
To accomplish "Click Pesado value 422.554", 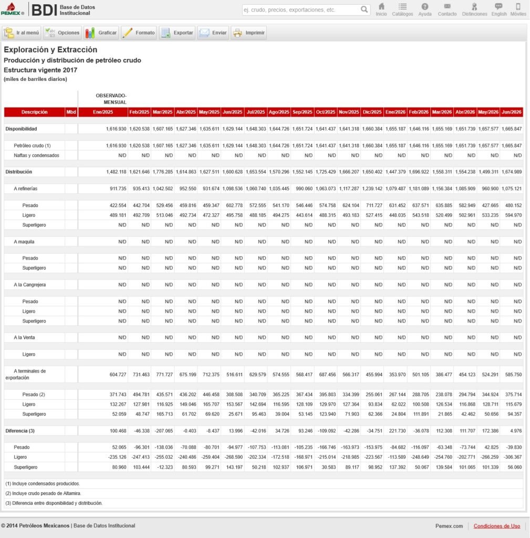I will [118, 205].
